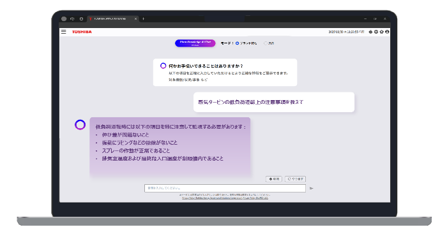Maximize the browser window
This screenshot has height=232, width=447.
[375, 18]
